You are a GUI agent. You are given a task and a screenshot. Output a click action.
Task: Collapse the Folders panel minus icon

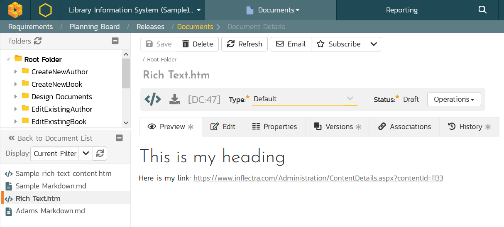coord(115,41)
